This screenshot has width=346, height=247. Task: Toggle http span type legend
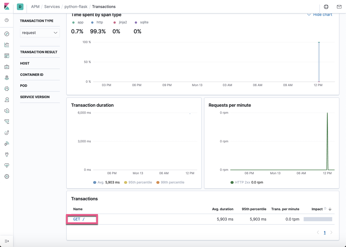coord(97,22)
